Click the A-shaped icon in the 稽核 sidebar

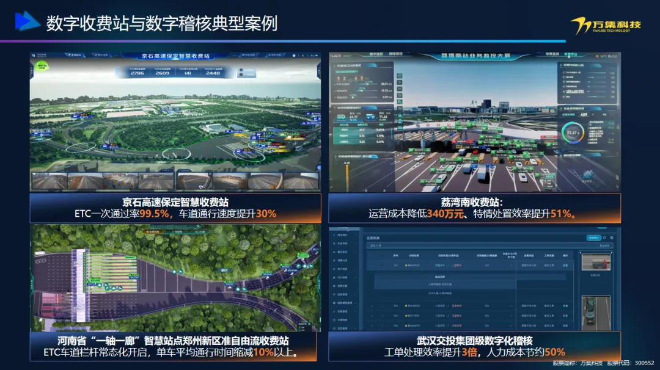pos(334,277)
